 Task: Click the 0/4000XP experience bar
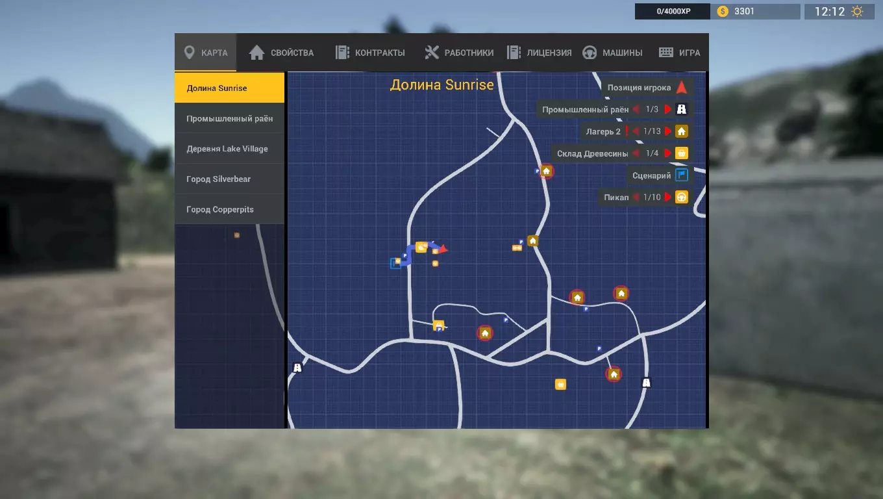tap(673, 11)
